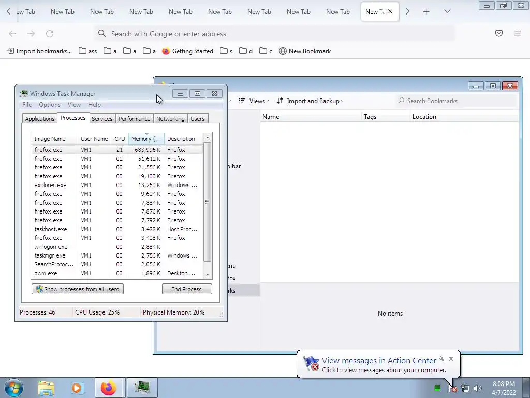Open the 'd' bookmarks folder

click(246, 51)
